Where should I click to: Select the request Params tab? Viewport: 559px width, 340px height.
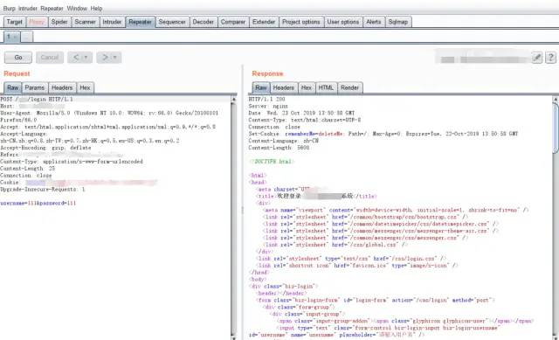click(x=35, y=87)
